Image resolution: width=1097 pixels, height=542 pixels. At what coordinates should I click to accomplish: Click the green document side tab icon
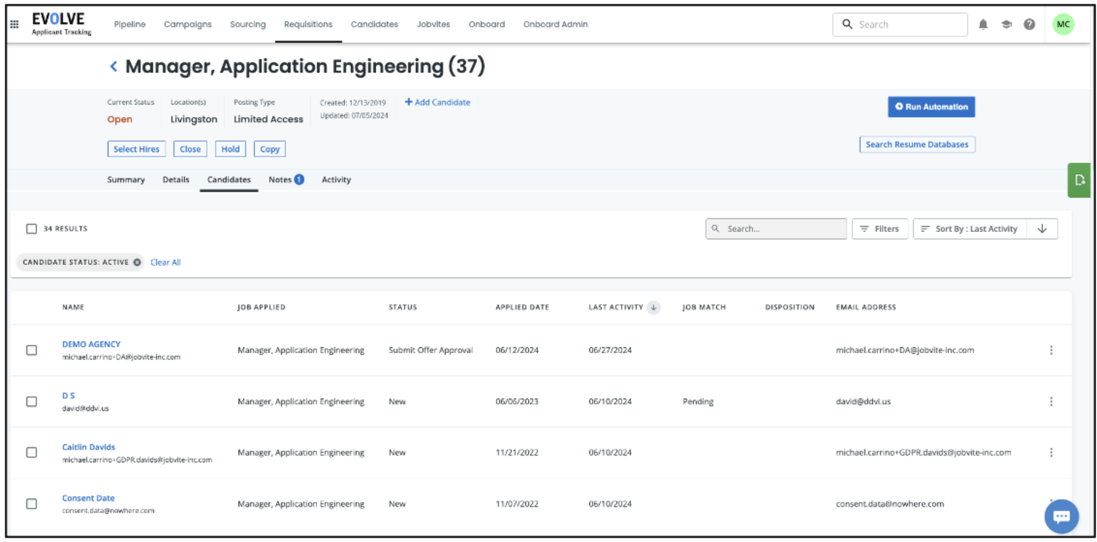[x=1080, y=180]
